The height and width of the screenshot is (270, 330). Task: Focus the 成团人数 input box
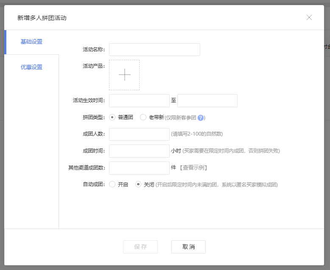point(139,134)
